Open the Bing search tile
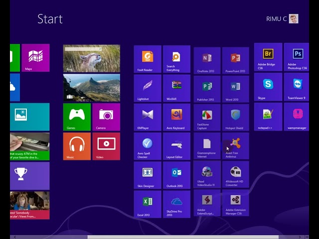Screen dimensions: 319x239 92,59
